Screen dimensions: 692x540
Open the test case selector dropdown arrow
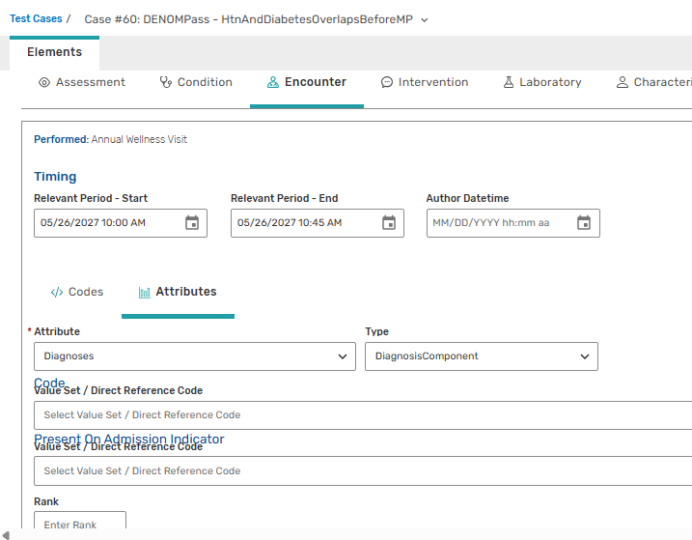click(425, 19)
